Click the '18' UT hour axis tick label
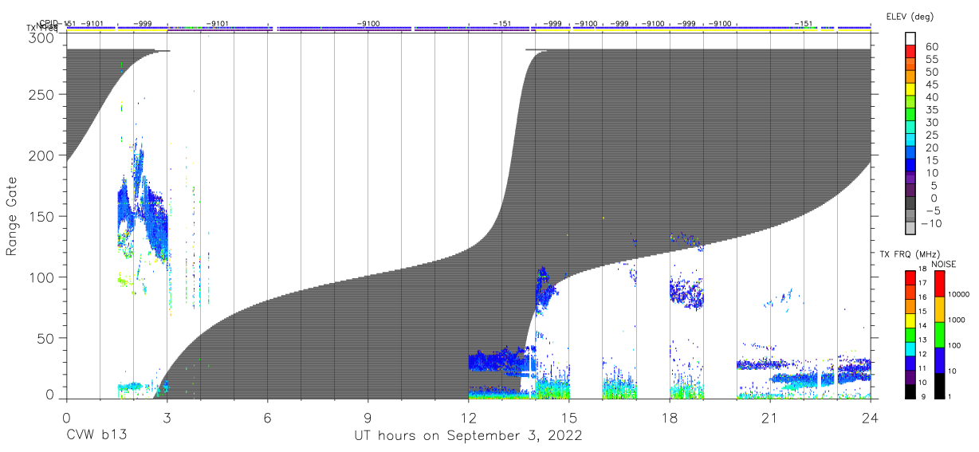This screenshot has height=452, width=979. [x=669, y=417]
